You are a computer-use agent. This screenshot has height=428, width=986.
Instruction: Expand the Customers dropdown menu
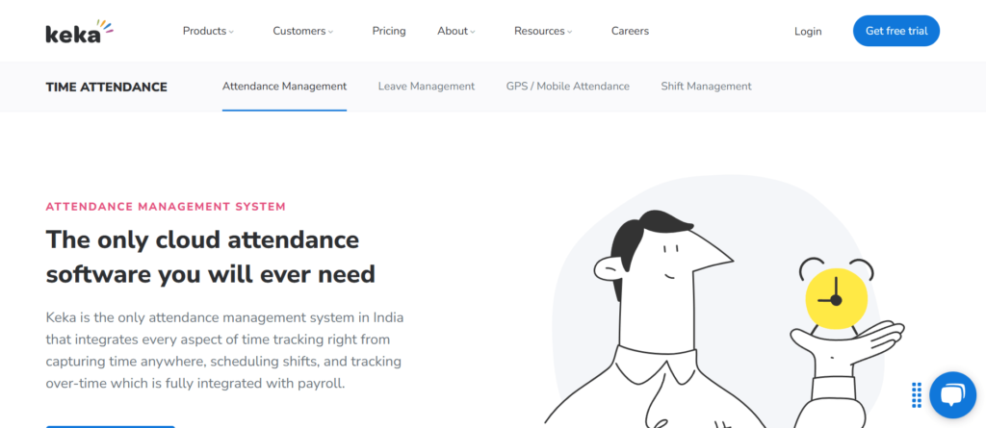pos(302,31)
